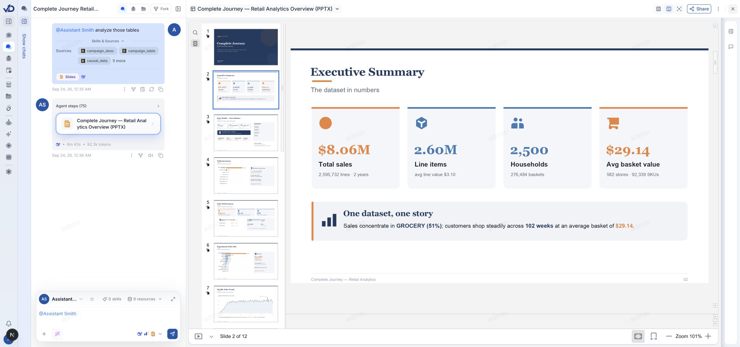The height and width of the screenshot is (347, 740).
Task: Regenerate the user message
Action: tap(152, 89)
